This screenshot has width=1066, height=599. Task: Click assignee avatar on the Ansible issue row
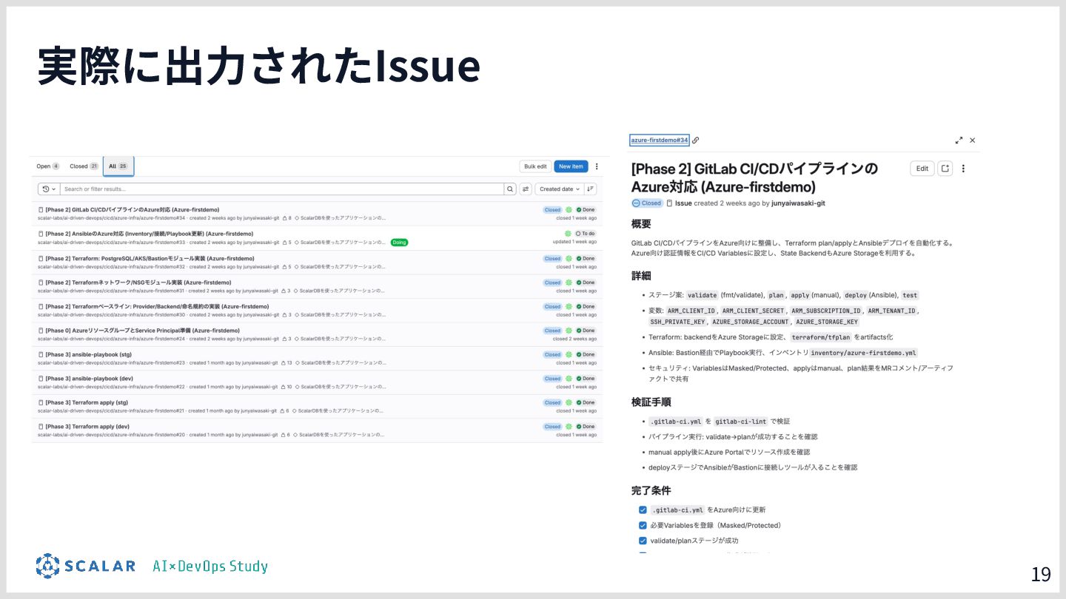coord(568,234)
